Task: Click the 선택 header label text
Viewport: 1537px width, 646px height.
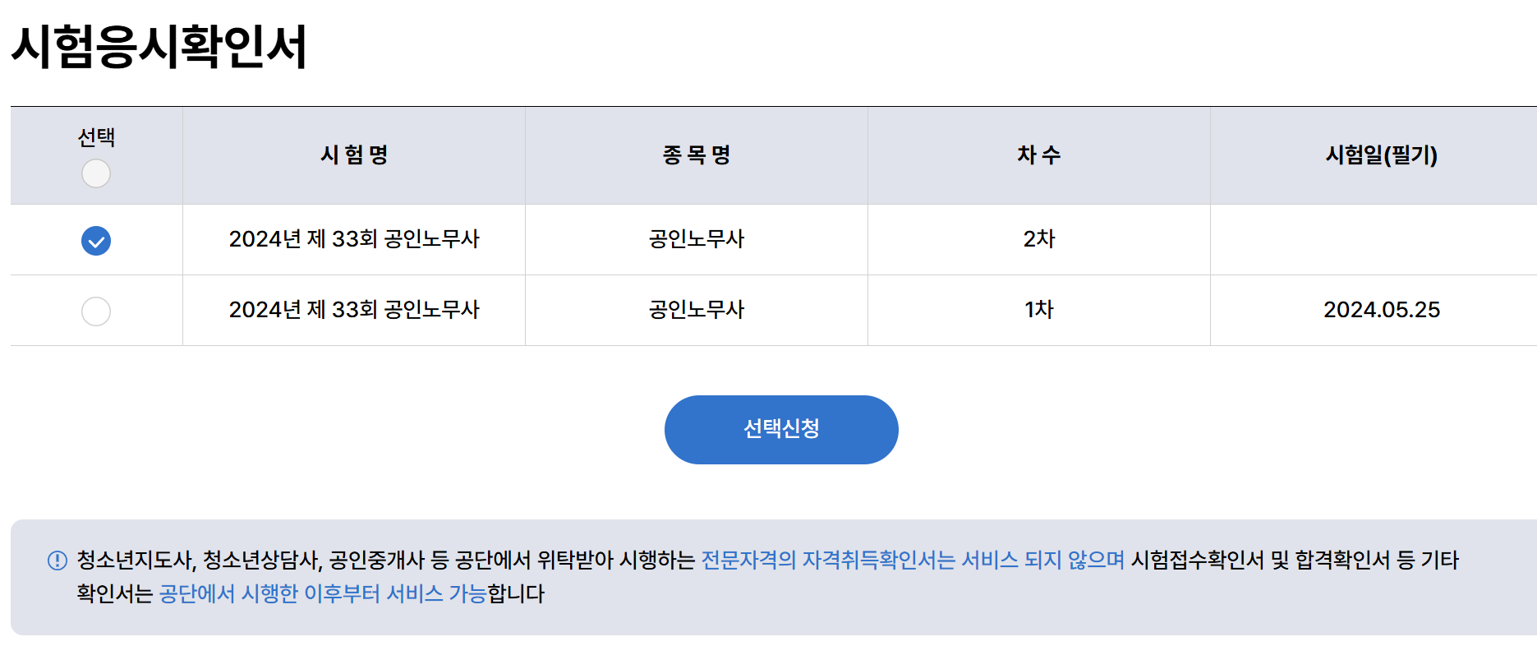Action: pyautogui.click(x=96, y=137)
